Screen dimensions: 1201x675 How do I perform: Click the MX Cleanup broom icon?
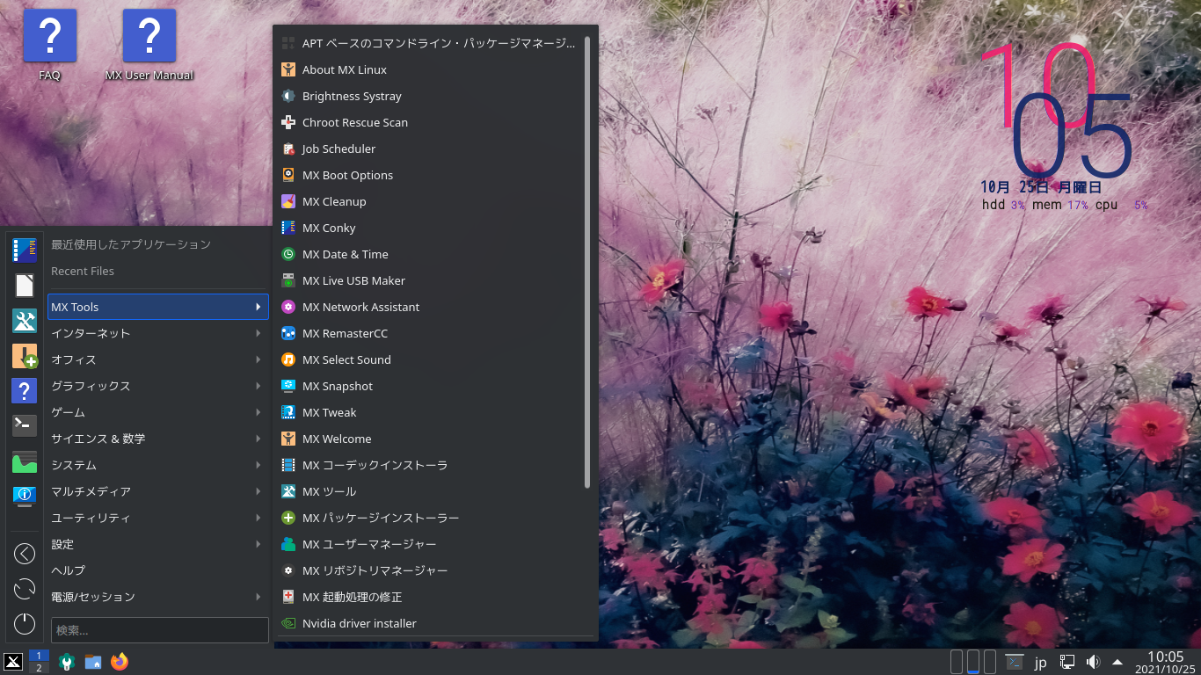point(288,201)
